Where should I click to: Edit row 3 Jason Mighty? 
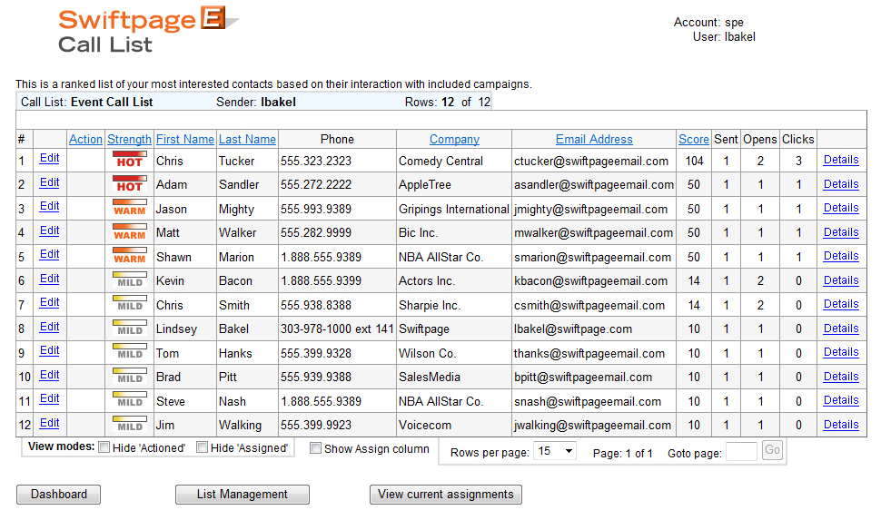[49, 206]
